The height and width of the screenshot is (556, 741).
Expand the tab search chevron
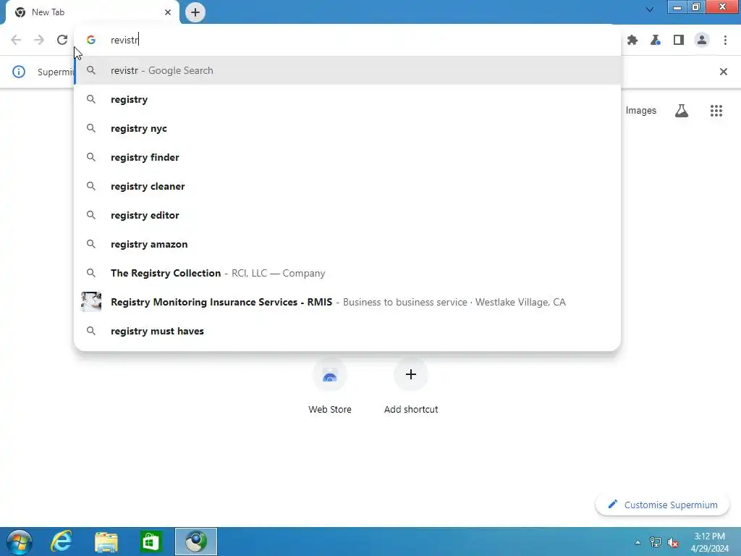click(650, 9)
